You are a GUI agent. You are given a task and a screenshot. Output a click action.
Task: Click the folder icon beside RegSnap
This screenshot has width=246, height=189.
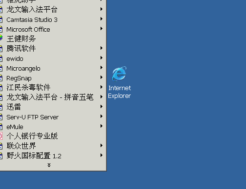coord(1,78)
